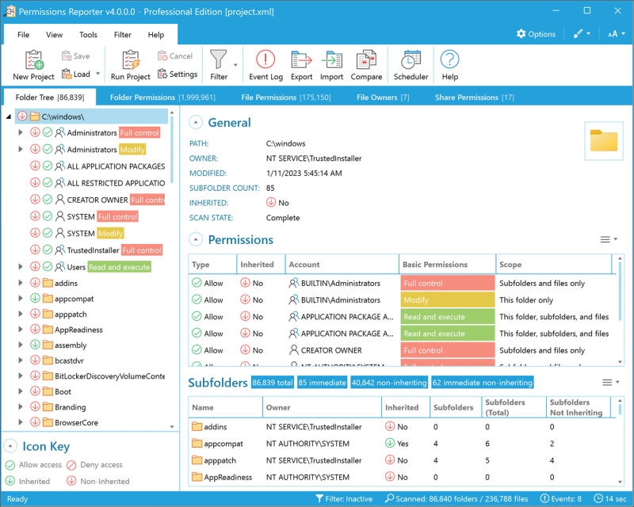Open the color theme picker

581,34
